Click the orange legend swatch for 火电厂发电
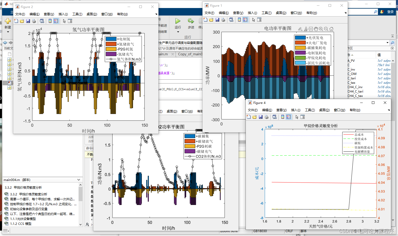The width and height of the screenshot is (398, 236). (300, 43)
